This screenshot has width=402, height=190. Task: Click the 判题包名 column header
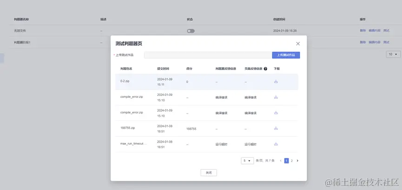point(126,69)
